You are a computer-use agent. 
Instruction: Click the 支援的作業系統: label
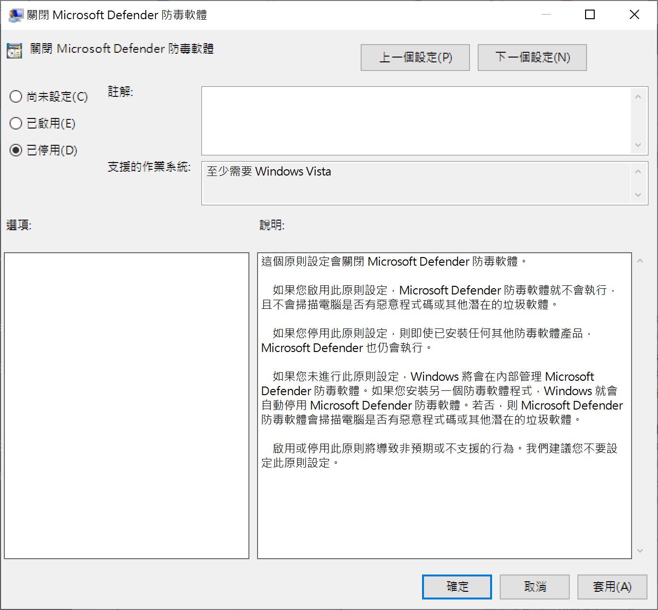point(149,167)
